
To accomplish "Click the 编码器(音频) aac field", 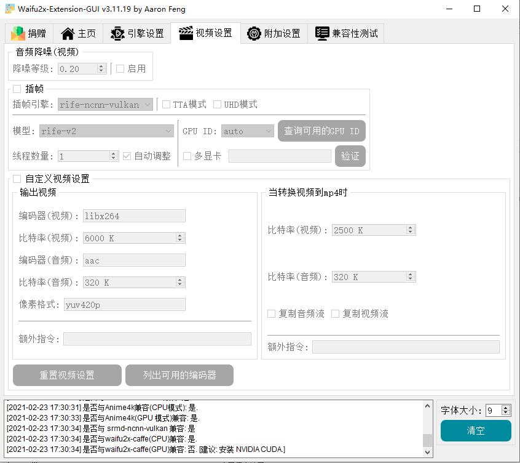I will pos(134,260).
